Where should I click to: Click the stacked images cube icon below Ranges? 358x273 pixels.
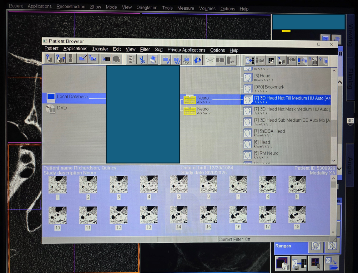click(283, 263)
